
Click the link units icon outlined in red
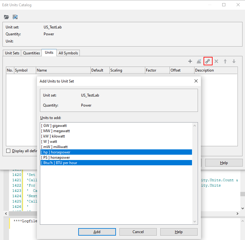click(x=208, y=61)
